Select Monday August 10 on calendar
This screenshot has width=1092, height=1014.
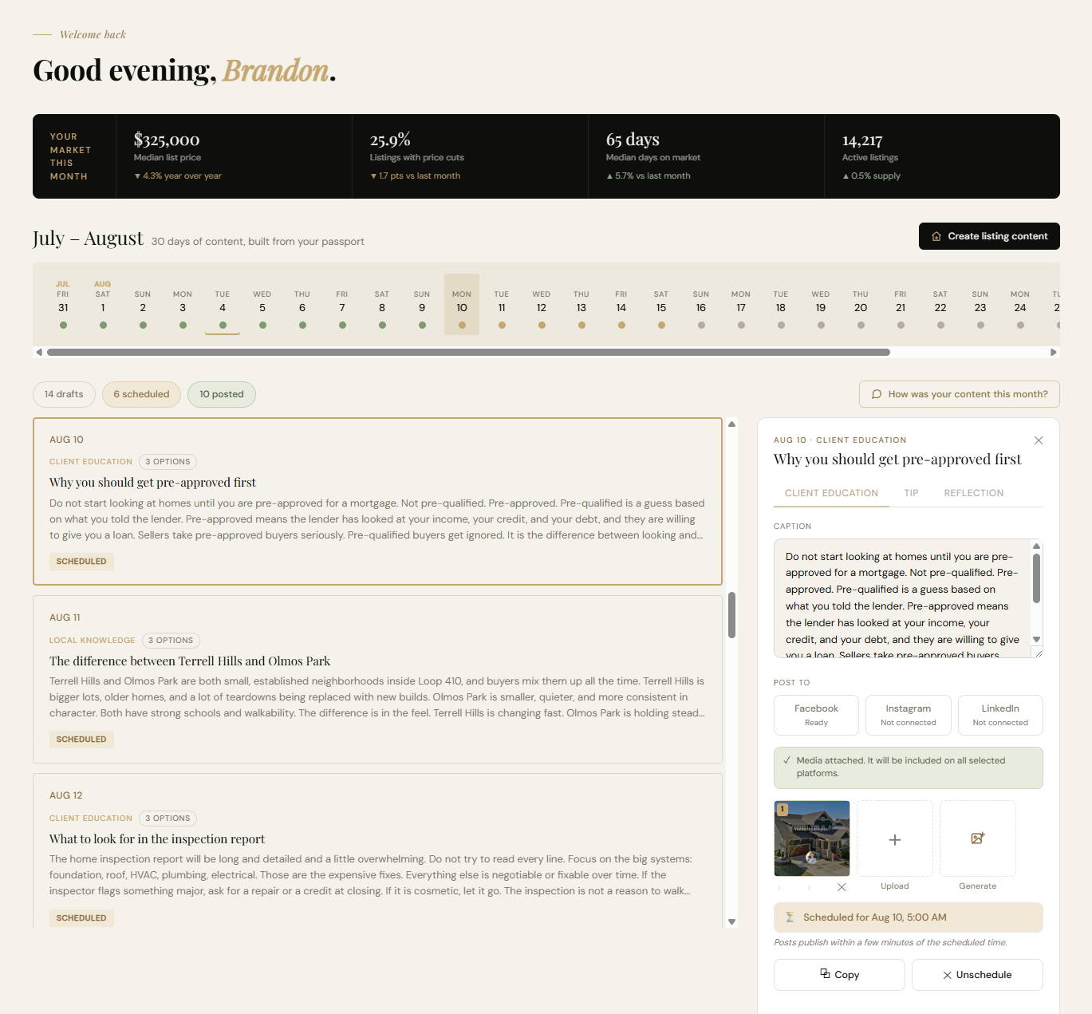(x=462, y=305)
